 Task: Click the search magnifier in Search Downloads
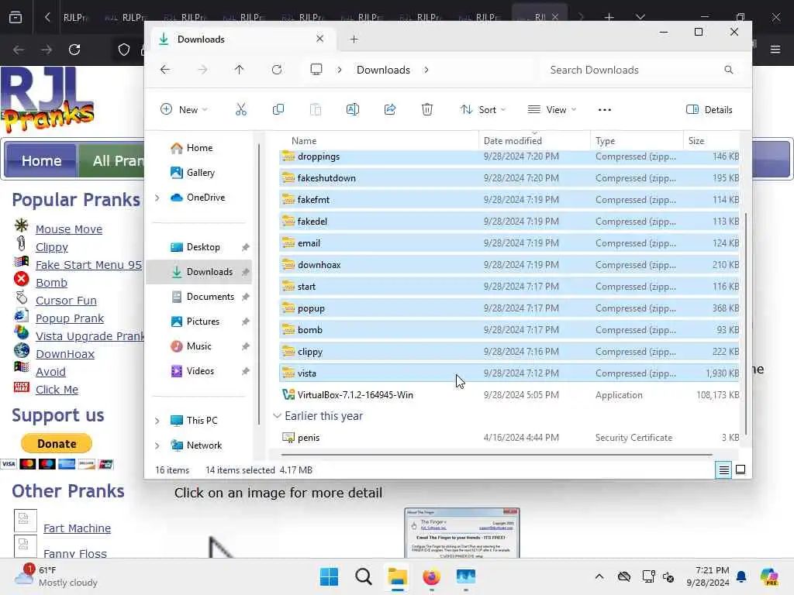coord(728,70)
